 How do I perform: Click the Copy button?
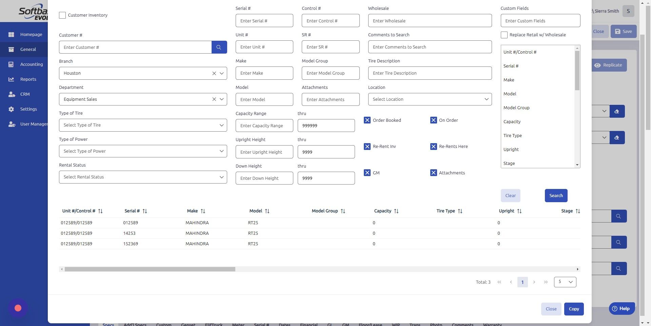pyautogui.click(x=574, y=309)
